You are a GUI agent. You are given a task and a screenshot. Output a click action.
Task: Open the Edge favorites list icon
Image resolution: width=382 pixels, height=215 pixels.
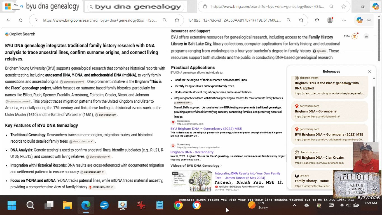[x=317, y=20]
